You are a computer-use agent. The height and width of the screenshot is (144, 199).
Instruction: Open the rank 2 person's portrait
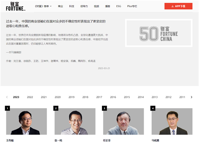(x=75, y=121)
